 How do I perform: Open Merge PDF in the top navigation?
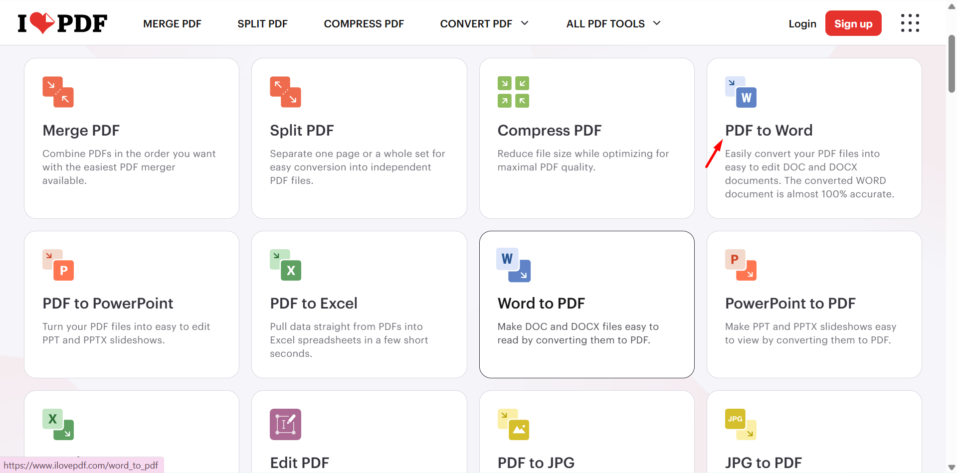point(172,23)
